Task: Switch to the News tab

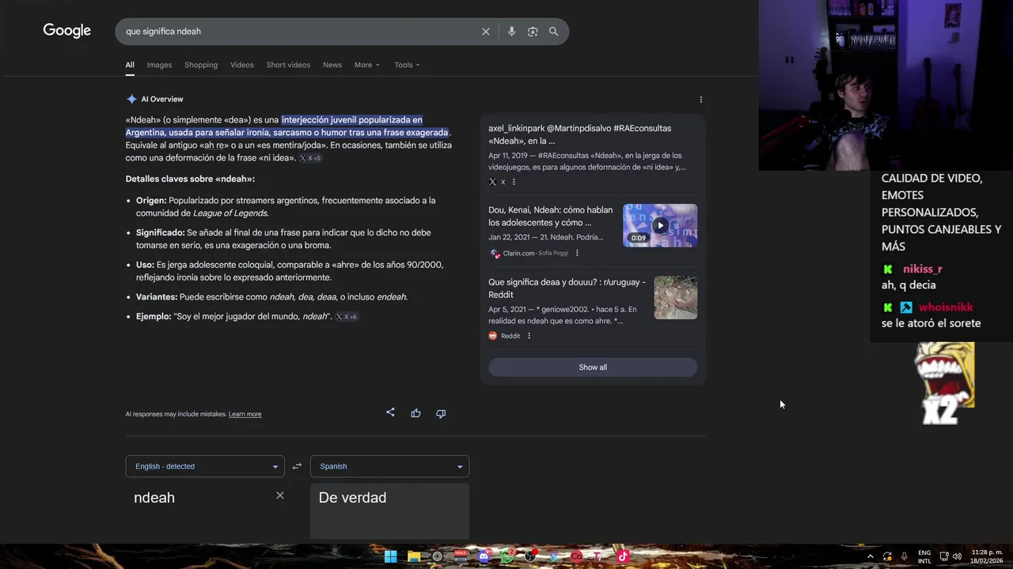Action: (332, 65)
